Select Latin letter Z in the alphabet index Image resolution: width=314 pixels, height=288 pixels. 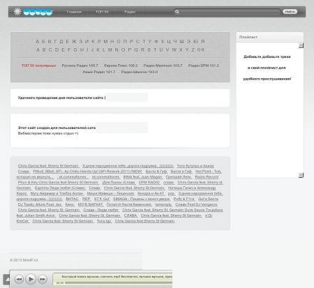(x=193, y=50)
